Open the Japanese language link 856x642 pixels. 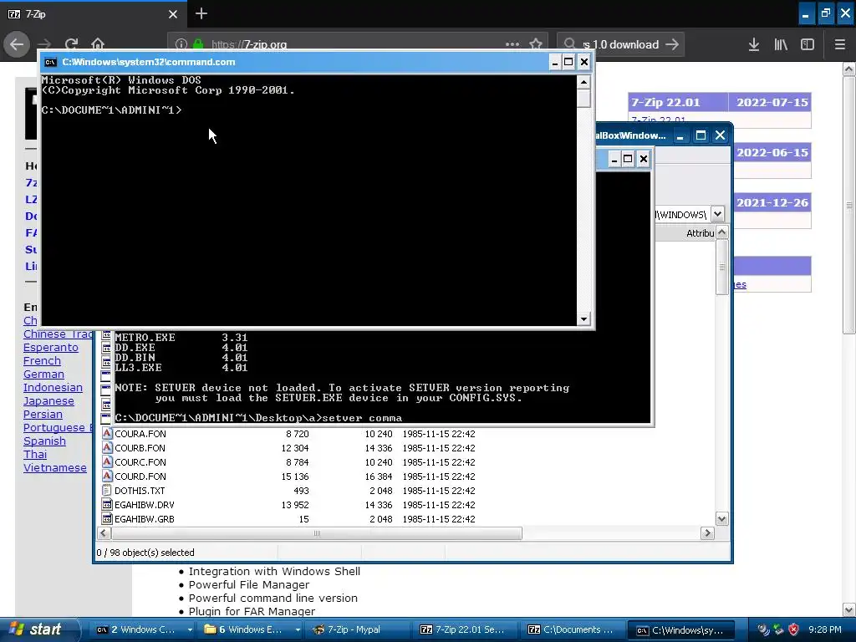pos(48,401)
